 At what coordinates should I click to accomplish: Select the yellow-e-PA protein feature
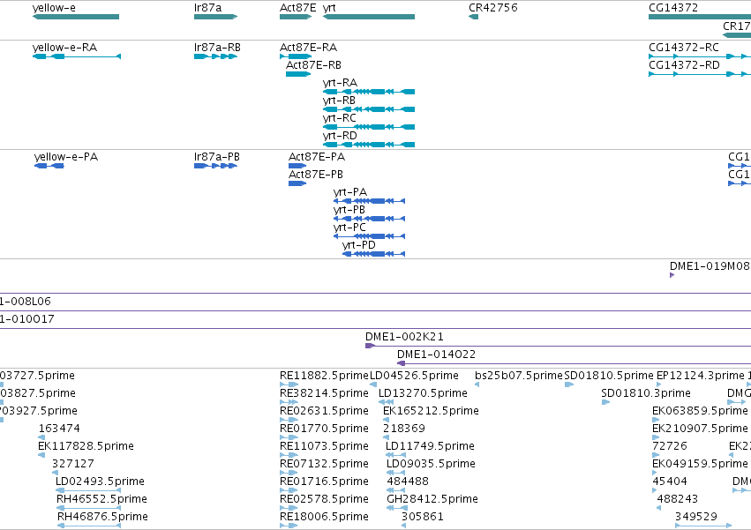pyautogui.click(x=49, y=166)
